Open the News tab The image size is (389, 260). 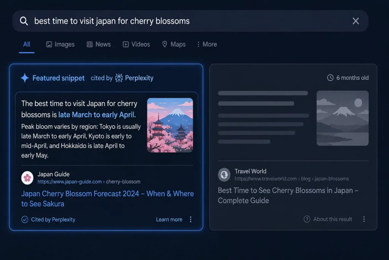tap(98, 44)
